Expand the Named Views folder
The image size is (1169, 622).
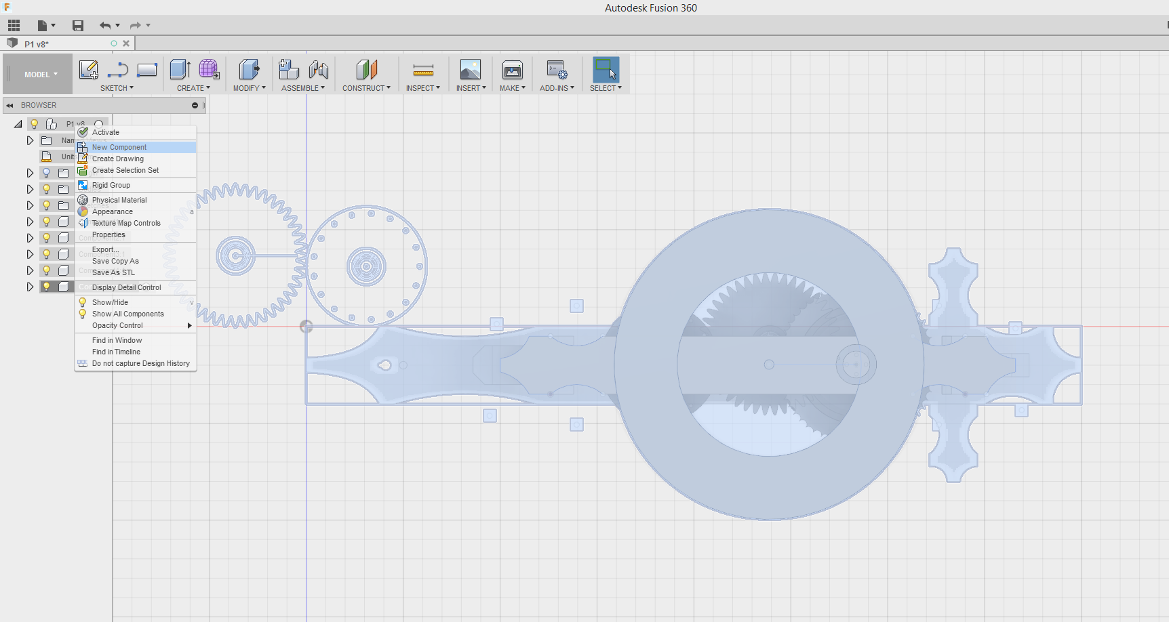coord(30,140)
